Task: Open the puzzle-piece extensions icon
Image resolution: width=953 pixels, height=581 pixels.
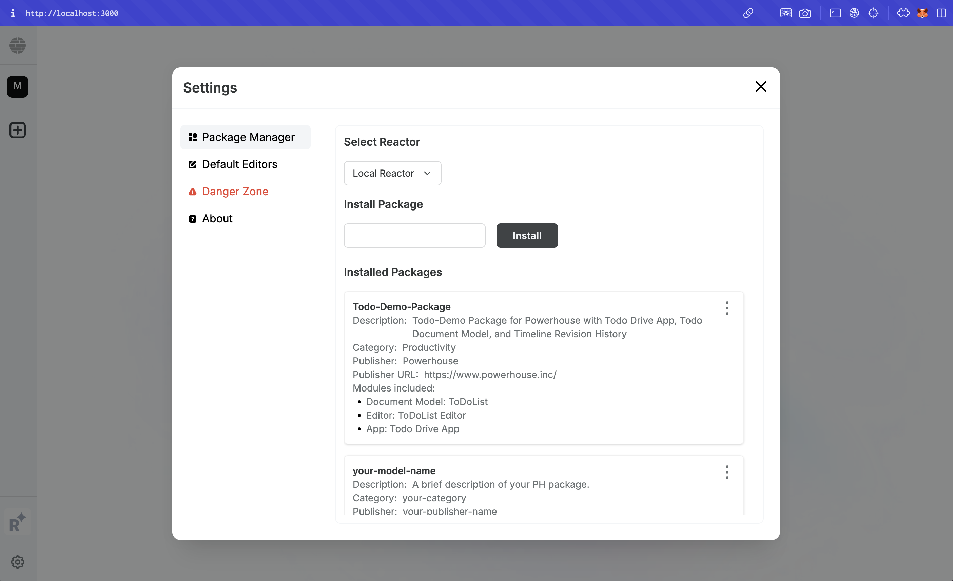Action: [903, 13]
